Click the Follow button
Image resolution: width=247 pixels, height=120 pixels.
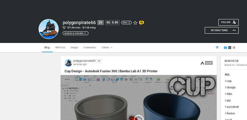click(228, 22)
